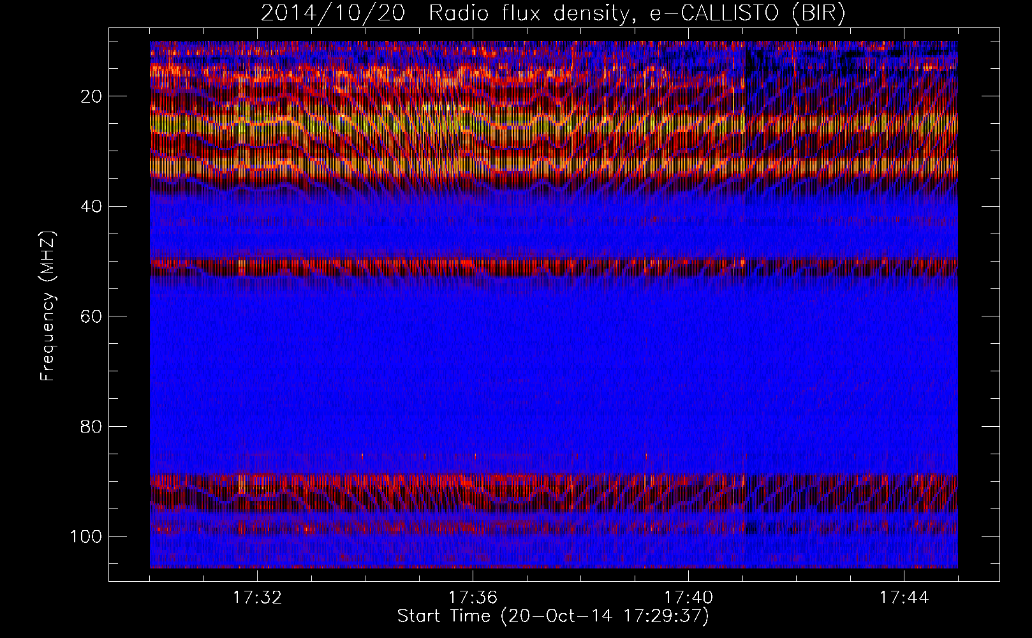Image resolution: width=1032 pixels, height=638 pixels.
Task: Click the 'Frequency (MHZ)' axis label
Action: [x=48, y=306]
